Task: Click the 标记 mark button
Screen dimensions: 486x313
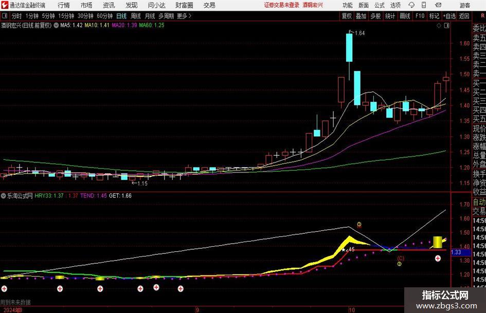Action: 434,16
